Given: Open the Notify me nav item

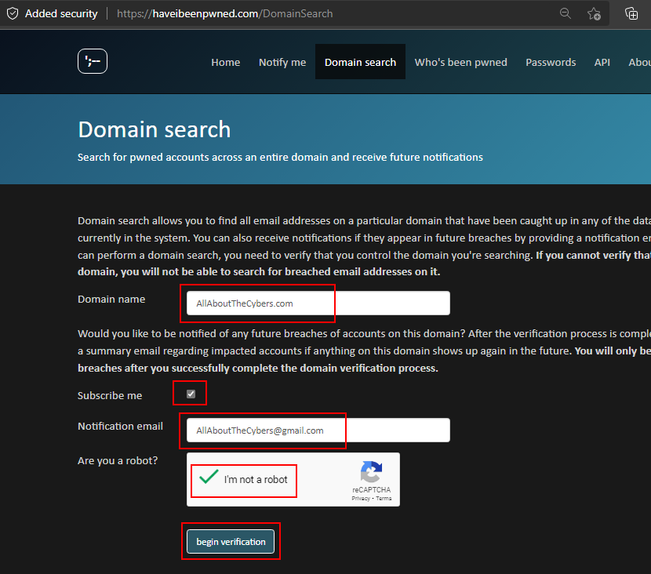Looking at the screenshot, I should 282,62.
